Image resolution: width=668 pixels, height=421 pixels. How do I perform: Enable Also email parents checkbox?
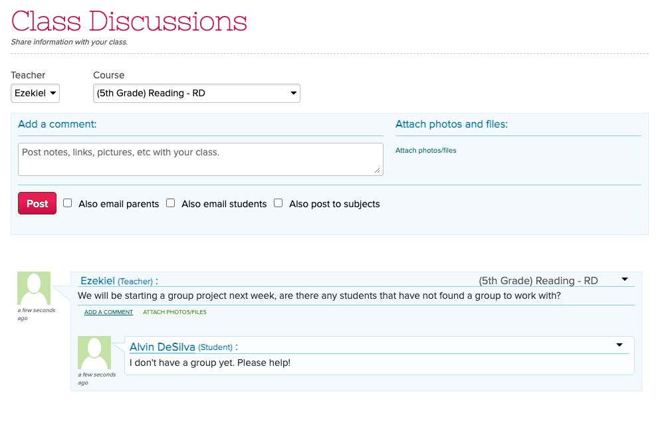[68, 203]
